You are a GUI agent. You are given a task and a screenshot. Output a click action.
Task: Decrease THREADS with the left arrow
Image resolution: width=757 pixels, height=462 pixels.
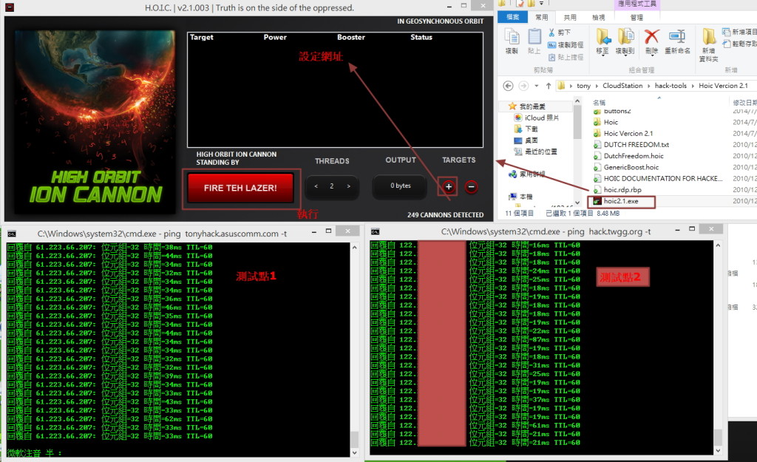click(316, 186)
